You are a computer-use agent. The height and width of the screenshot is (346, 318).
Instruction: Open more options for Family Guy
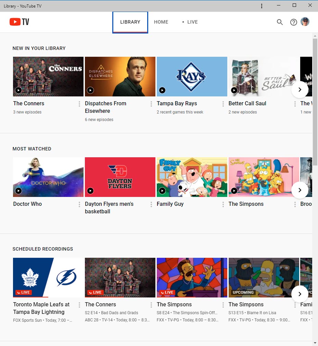click(x=223, y=204)
